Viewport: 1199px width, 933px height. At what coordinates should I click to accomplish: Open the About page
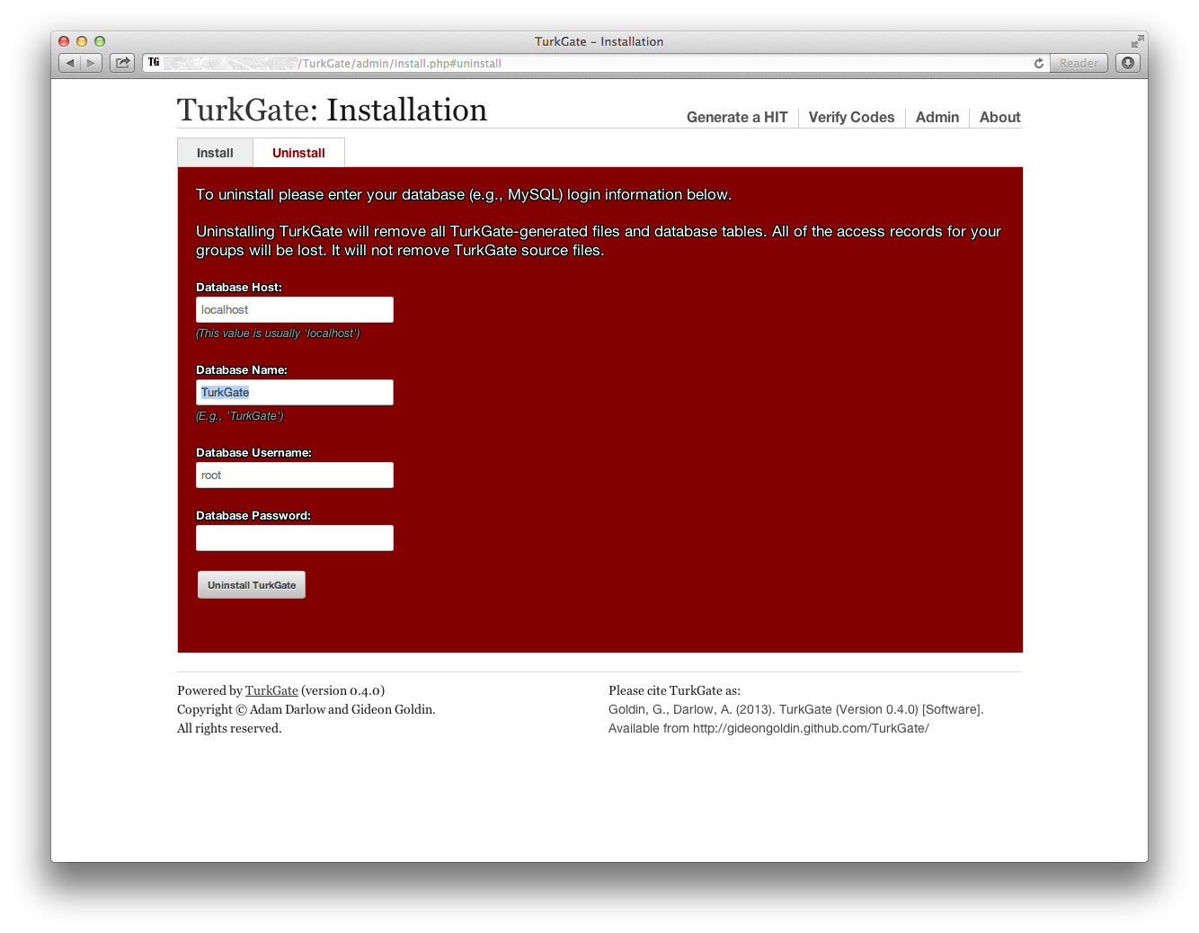[x=999, y=117]
